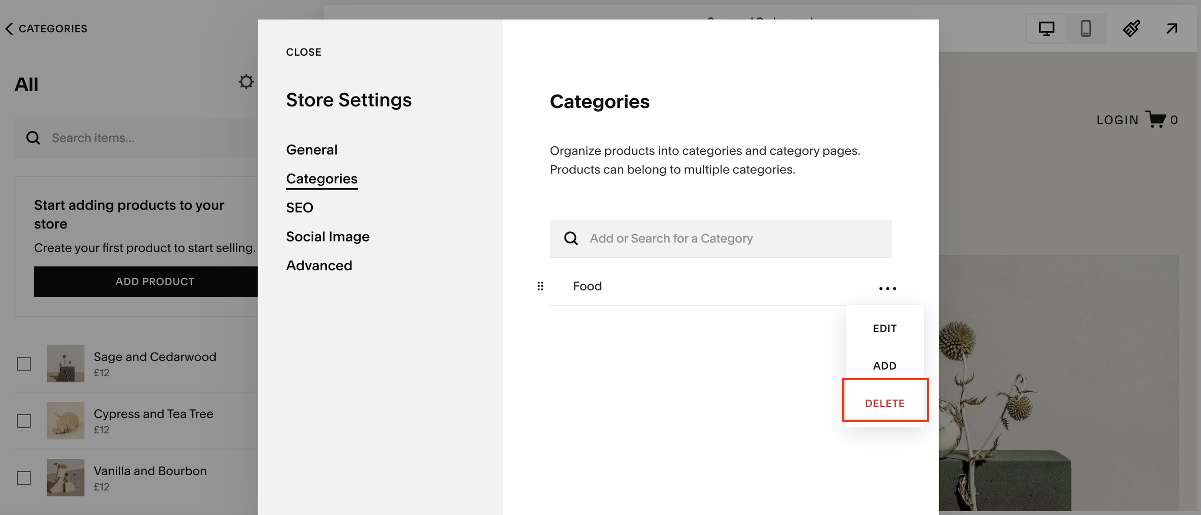The height and width of the screenshot is (515, 1201).
Task: Tick the Sage and Cedarwood checkbox
Action: [24, 364]
